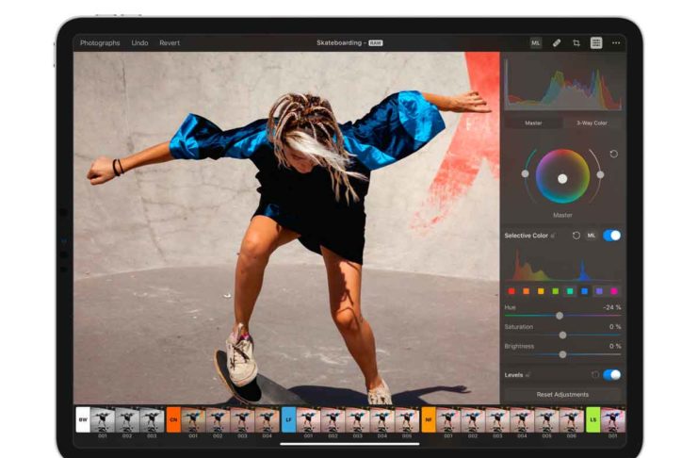Screen dimensions: 698x458
Task: Apply NF preset 003
Action: [x=497, y=419]
